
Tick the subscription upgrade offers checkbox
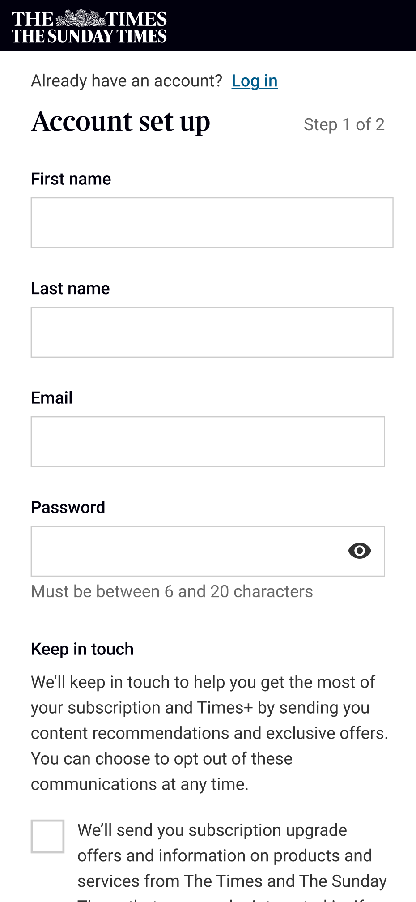[x=47, y=836]
